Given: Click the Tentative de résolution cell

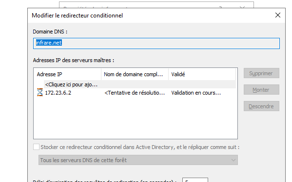Looking at the screenshot, I should 135,93.
